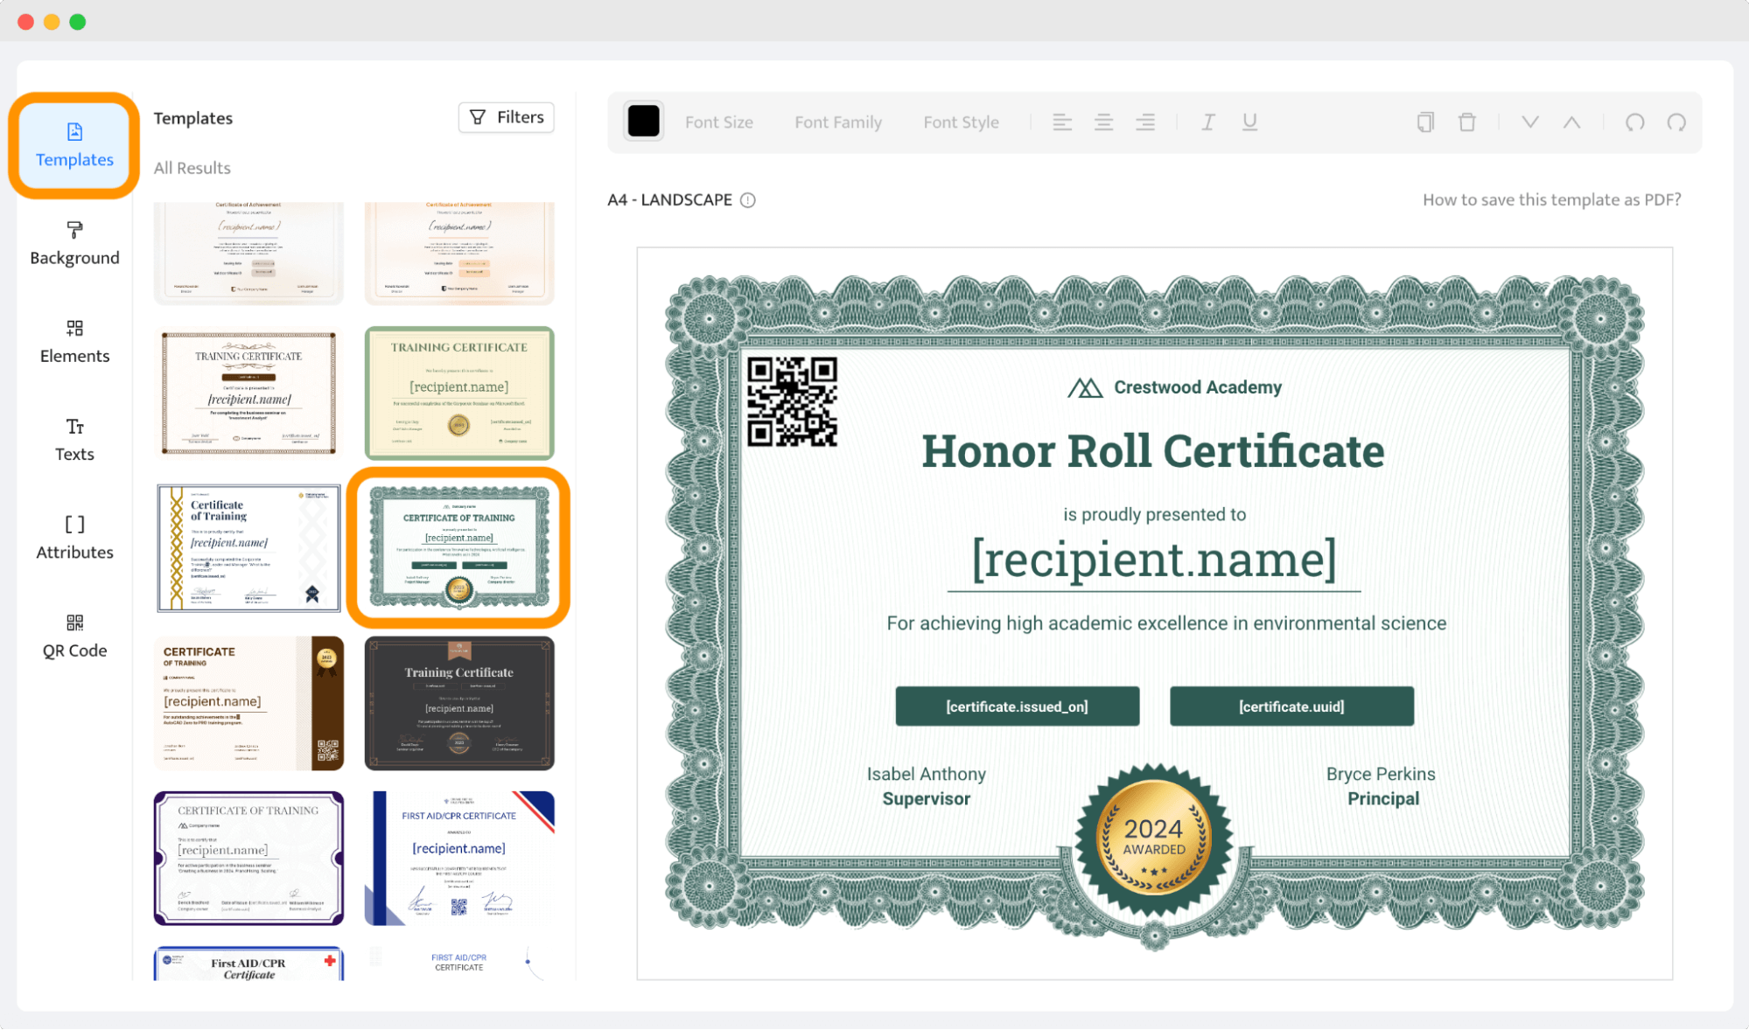Open the Font Style dropdown
Screen dimensions: 1749x1030
point(961,122)
